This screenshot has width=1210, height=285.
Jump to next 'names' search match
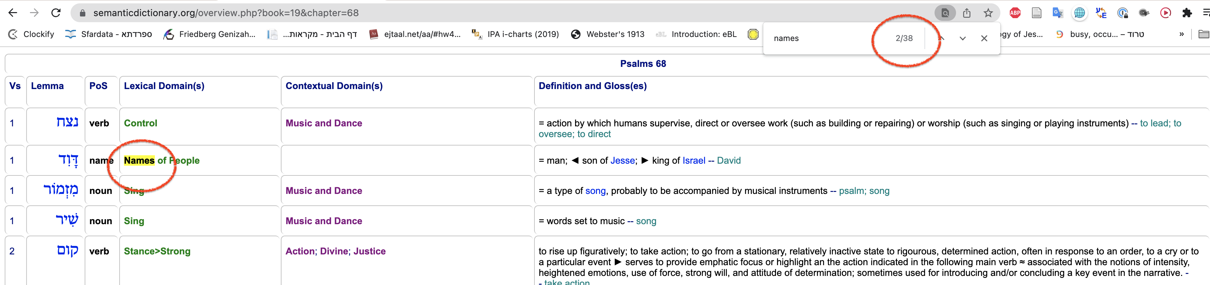point(962,39)
